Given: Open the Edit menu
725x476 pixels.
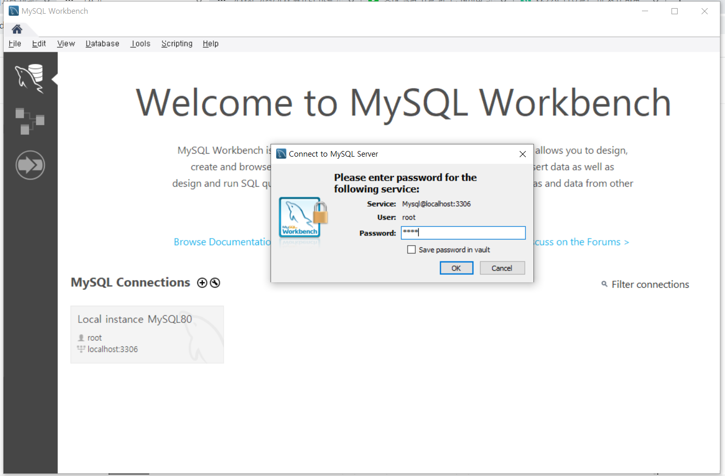Looking at the screenshot, I should point(39,44).
